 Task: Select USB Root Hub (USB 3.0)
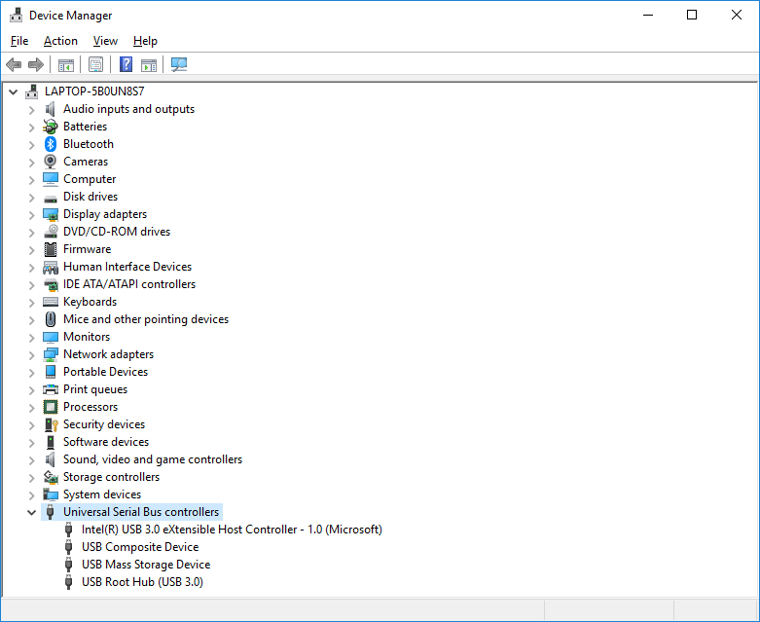pyautogui.click(x=142, y=582)
